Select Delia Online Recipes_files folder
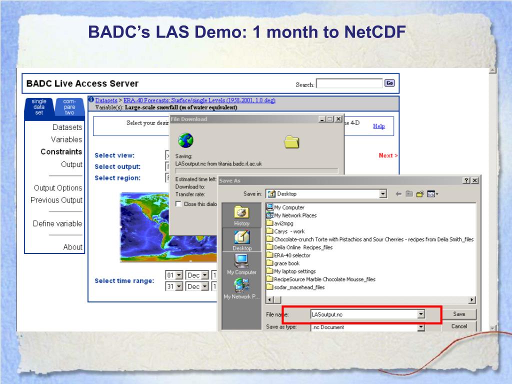The image size is (512, 384). click(299, 247)
